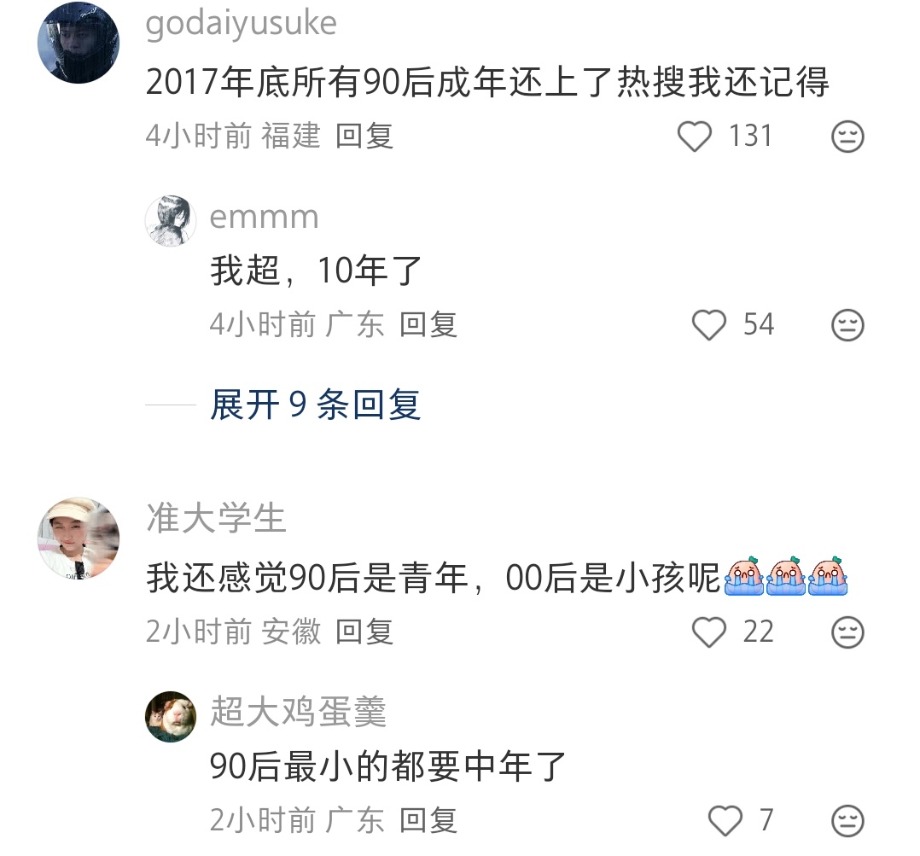
Task: Open emmm's profile avatar
Action: pos(171,220)
